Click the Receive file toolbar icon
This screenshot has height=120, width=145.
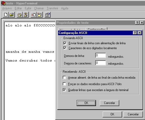(x=39, y=15)
